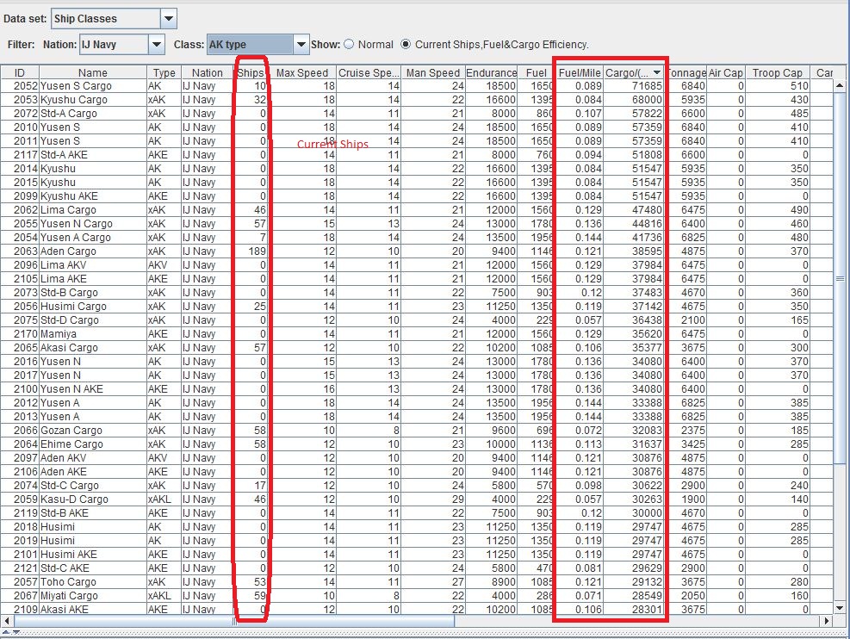The height and width of the screenshot is (639, 850).
Task: Click the sort arrow in Cargo column header
Action: pos(657,73)
